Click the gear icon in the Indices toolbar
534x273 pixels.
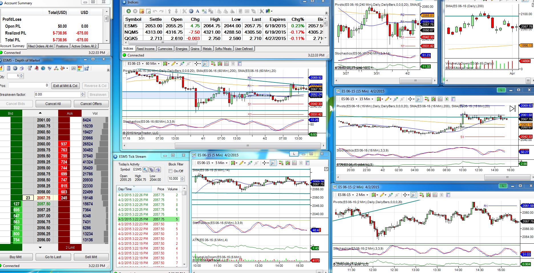click(x=191, y=11)
